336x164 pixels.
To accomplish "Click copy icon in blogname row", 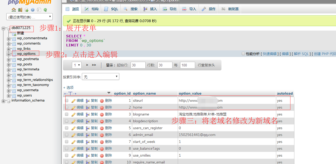I will point(88,114).
